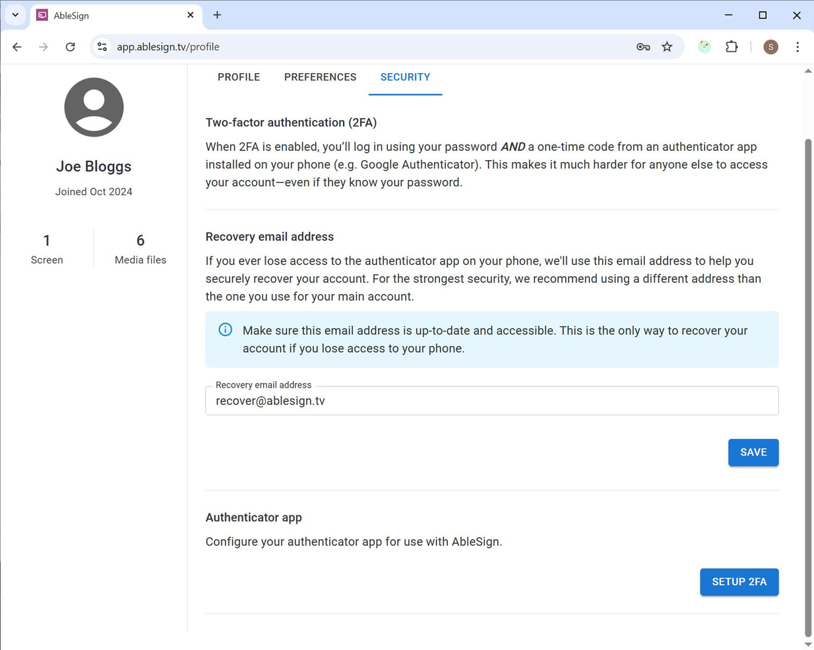Click the password key icon in address bar

[x=643, y=47]
